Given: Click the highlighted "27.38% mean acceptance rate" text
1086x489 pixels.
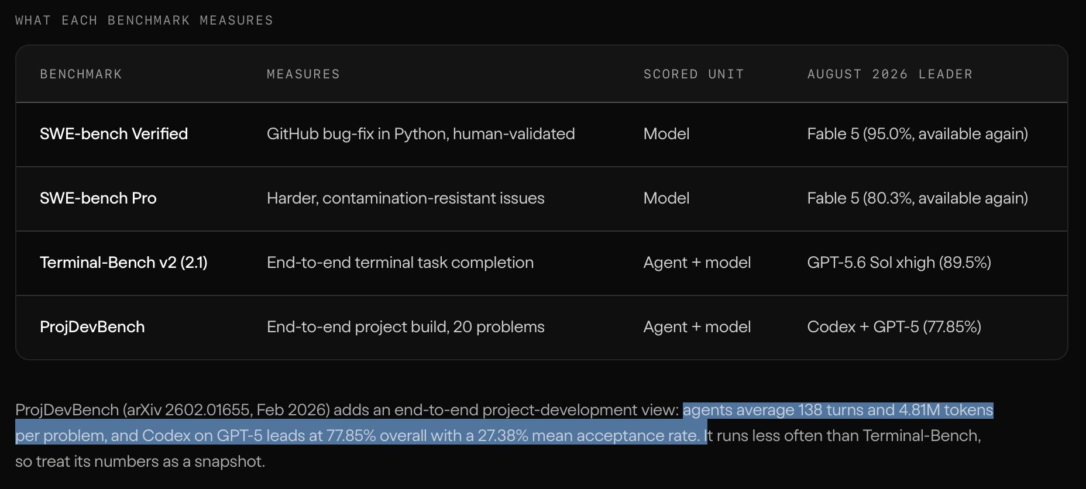Looking at the screenshot, I should tap(588, 436).
